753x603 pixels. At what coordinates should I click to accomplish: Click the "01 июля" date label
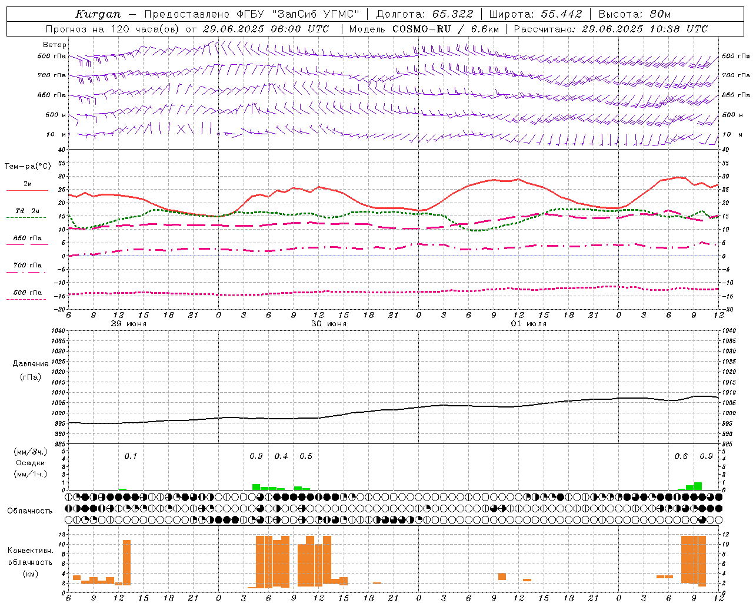[x=528, y=324]
